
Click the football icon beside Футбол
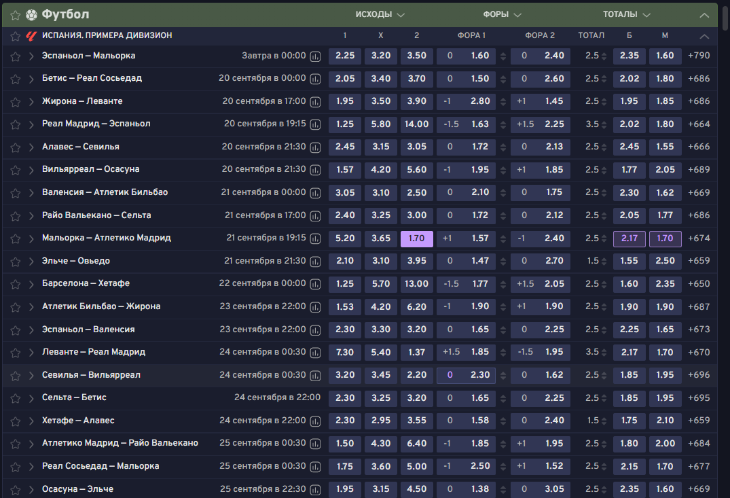coord(31,15)
